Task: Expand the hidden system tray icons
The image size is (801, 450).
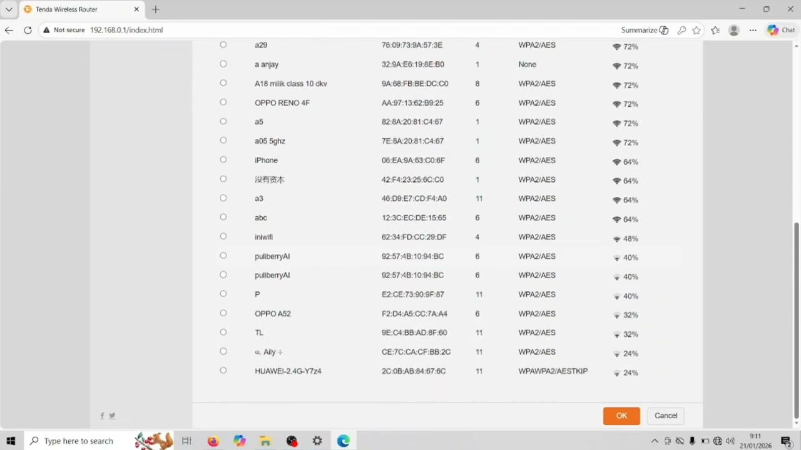Action: point(655,441)
